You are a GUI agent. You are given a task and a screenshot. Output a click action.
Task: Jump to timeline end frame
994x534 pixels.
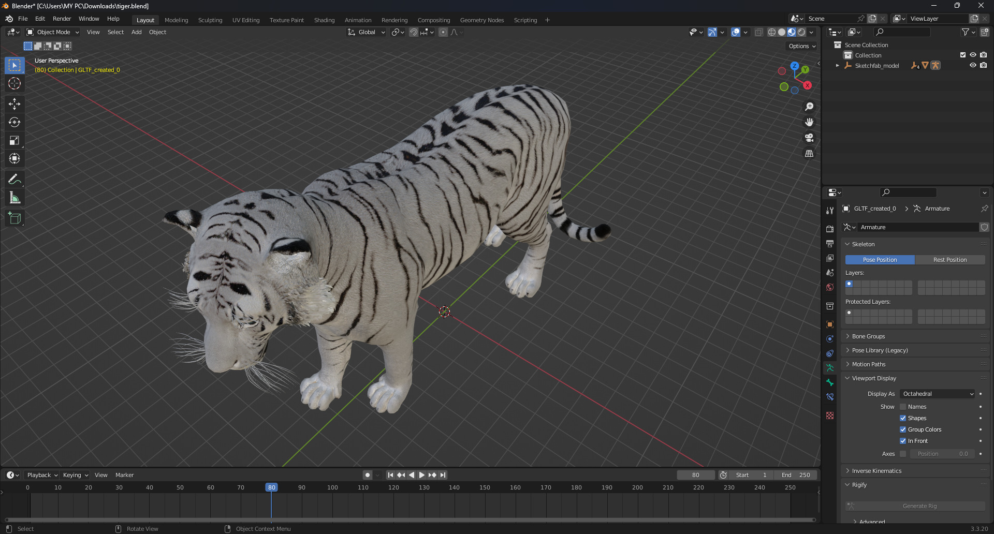pyautogui.click(x=443, y=475)
